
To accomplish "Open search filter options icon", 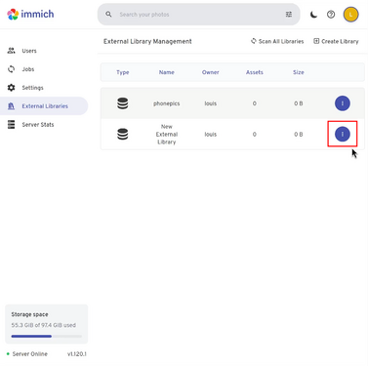I will (x=289, y=15).
